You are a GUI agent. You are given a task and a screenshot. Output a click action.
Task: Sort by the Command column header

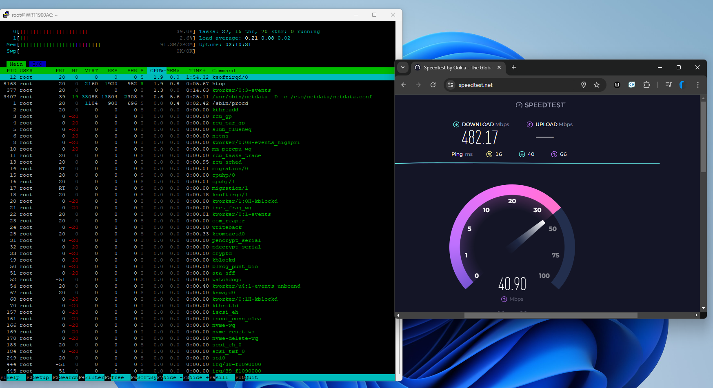224,71
